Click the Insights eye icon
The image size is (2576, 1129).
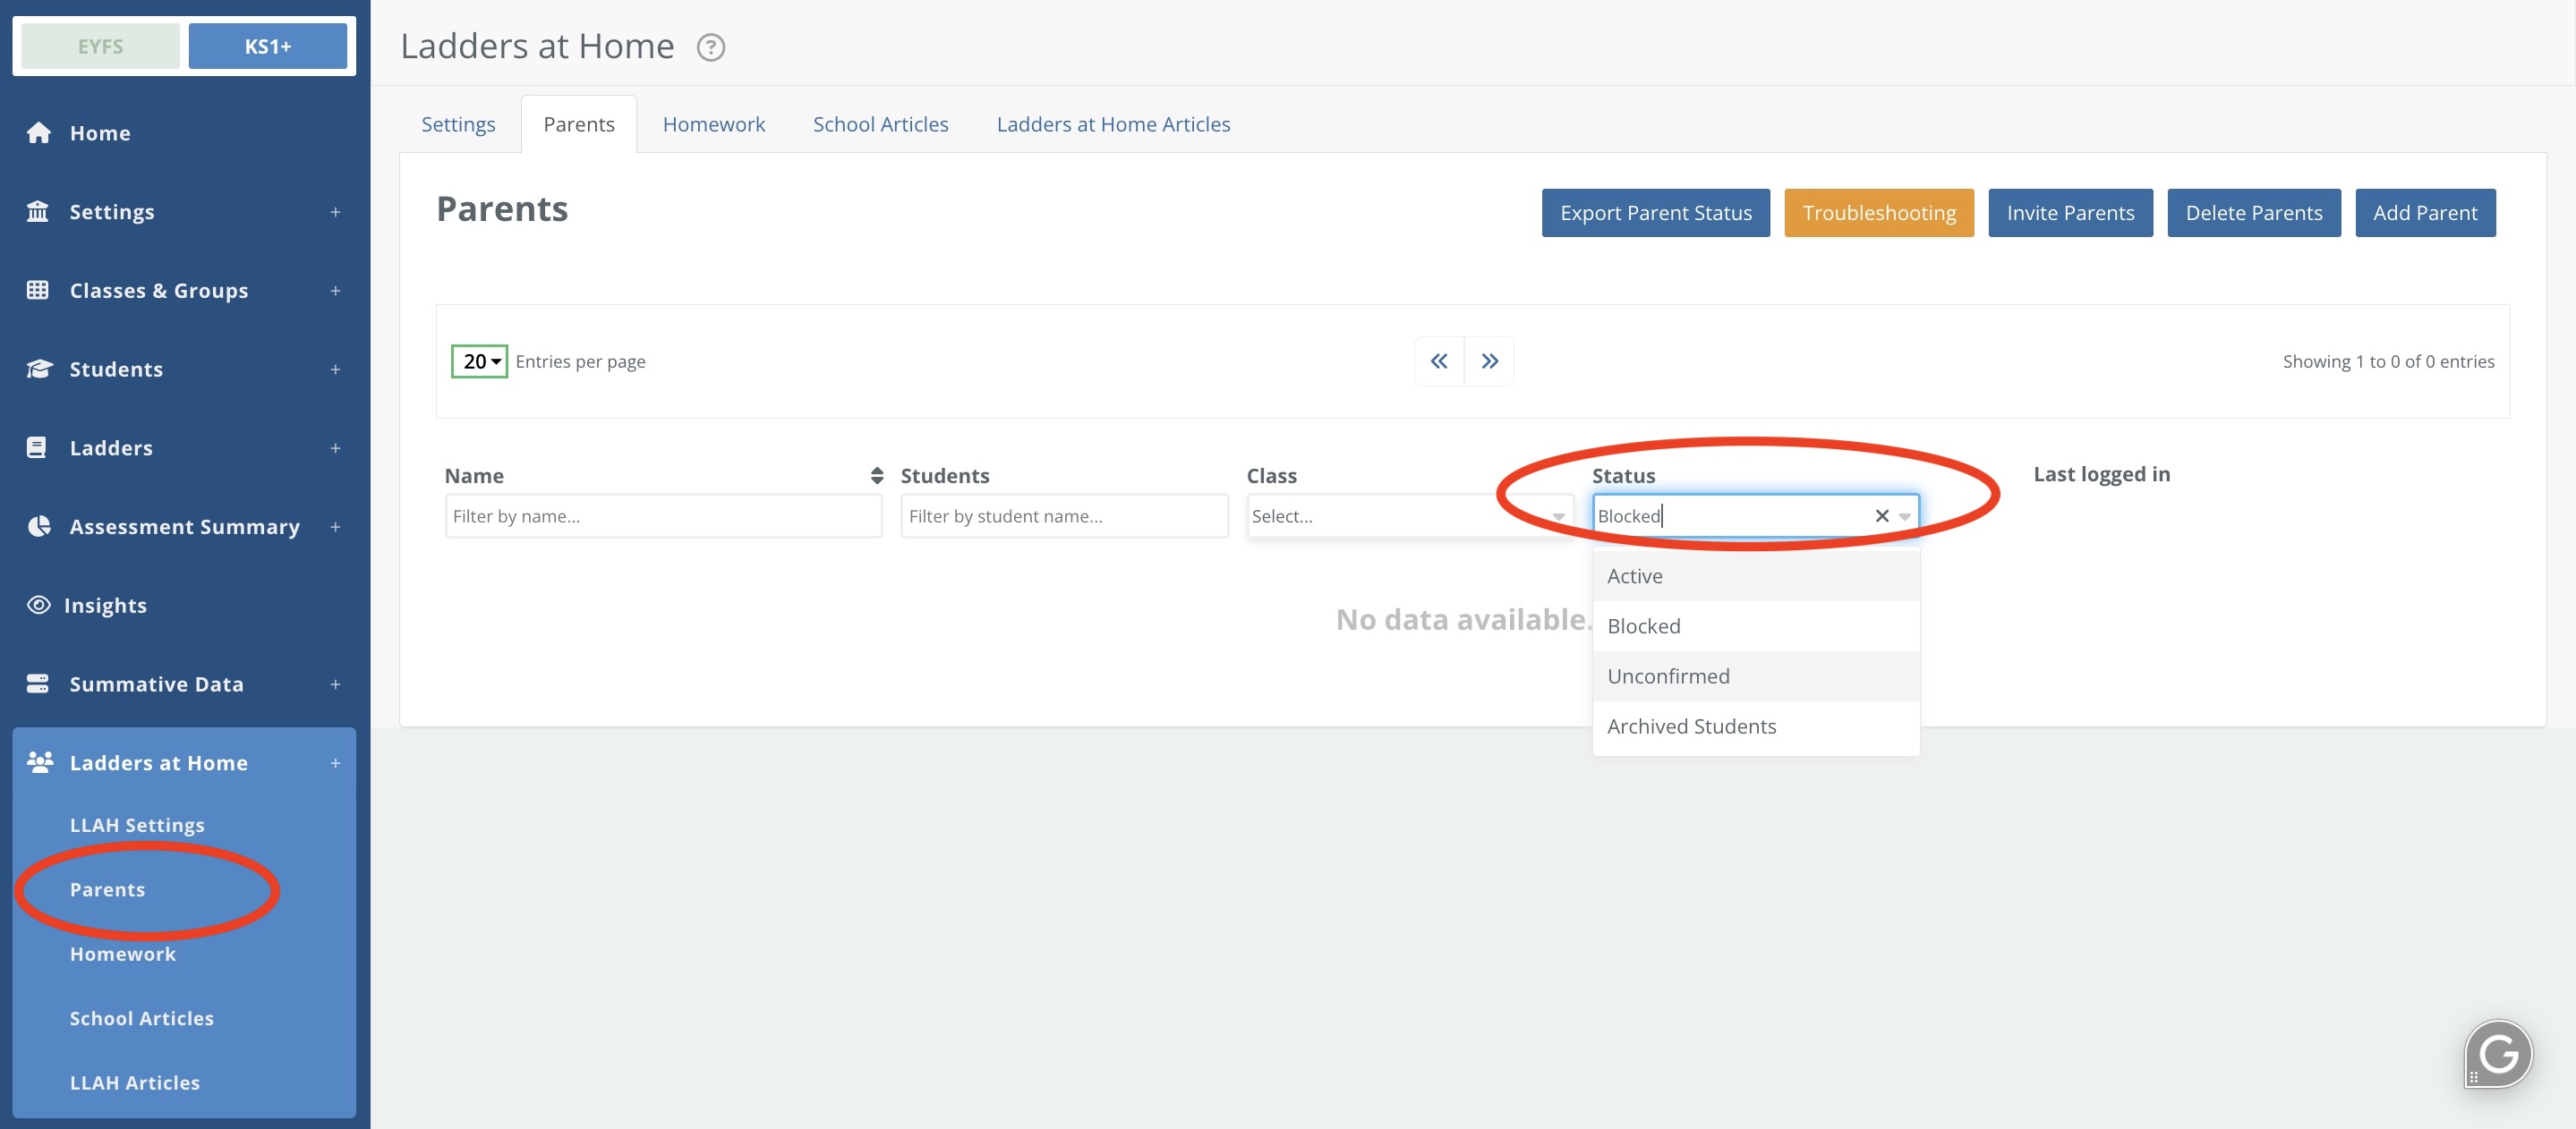coord(39,606)
